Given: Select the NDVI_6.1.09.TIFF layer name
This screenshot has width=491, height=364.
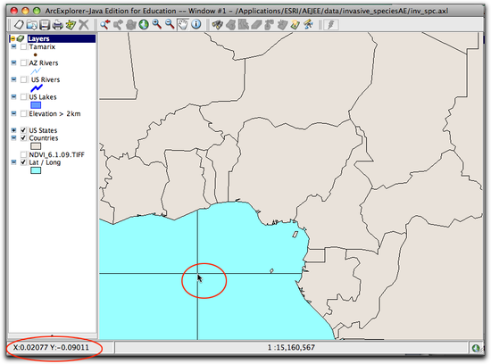Looking at the screenshot, I should coord(56,154).
